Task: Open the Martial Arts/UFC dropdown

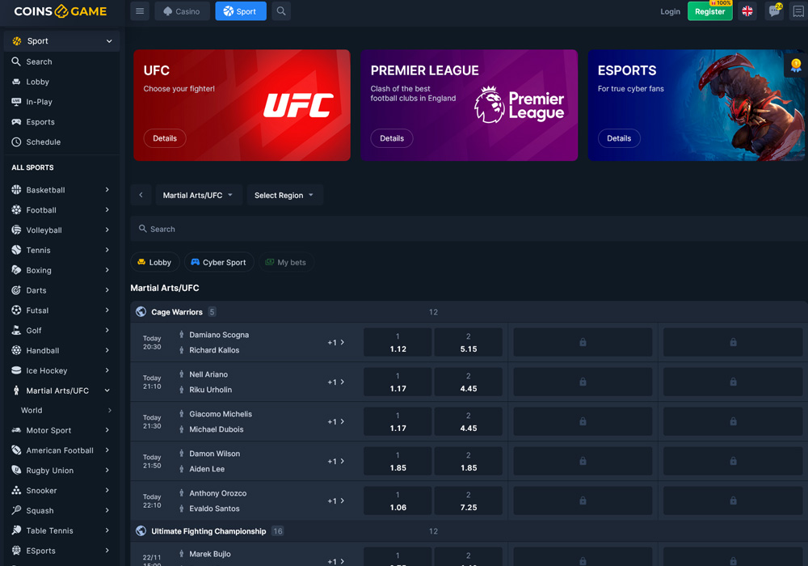Action: [199, 195]
